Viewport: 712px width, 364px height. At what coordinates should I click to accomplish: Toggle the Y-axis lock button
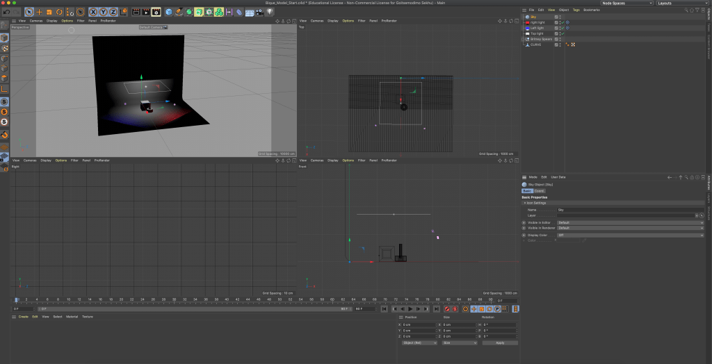coord(103,12)
